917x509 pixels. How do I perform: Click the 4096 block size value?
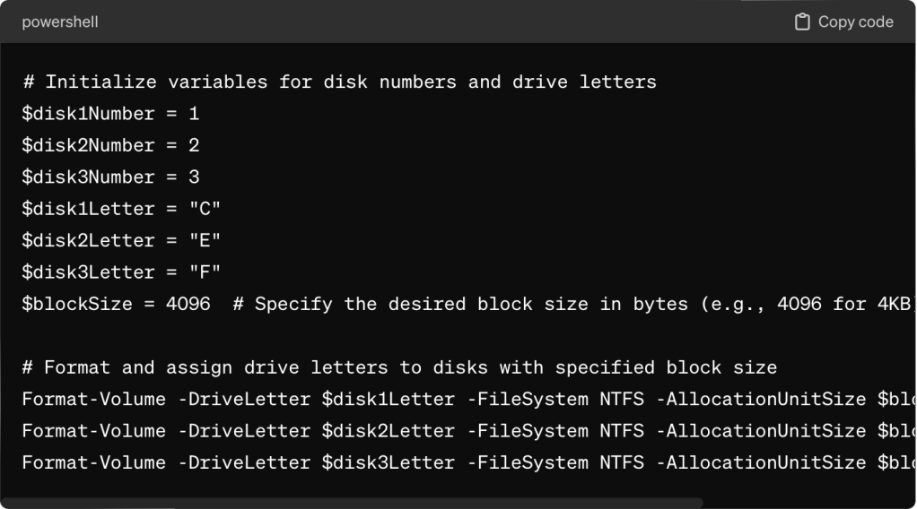[x=188, y=304]
